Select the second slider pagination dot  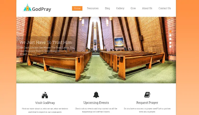(x=170, y=35)
